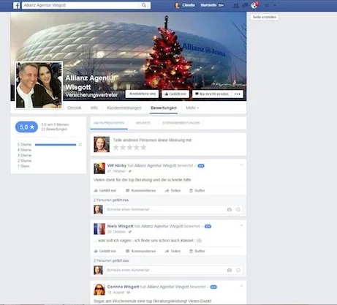
Task: Select the Neueste sorting tab
Action: (143, 123)
